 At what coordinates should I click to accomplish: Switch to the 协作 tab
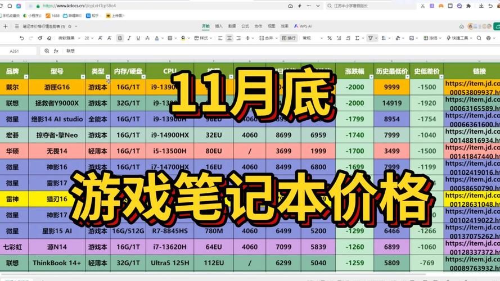coord(258,26)
